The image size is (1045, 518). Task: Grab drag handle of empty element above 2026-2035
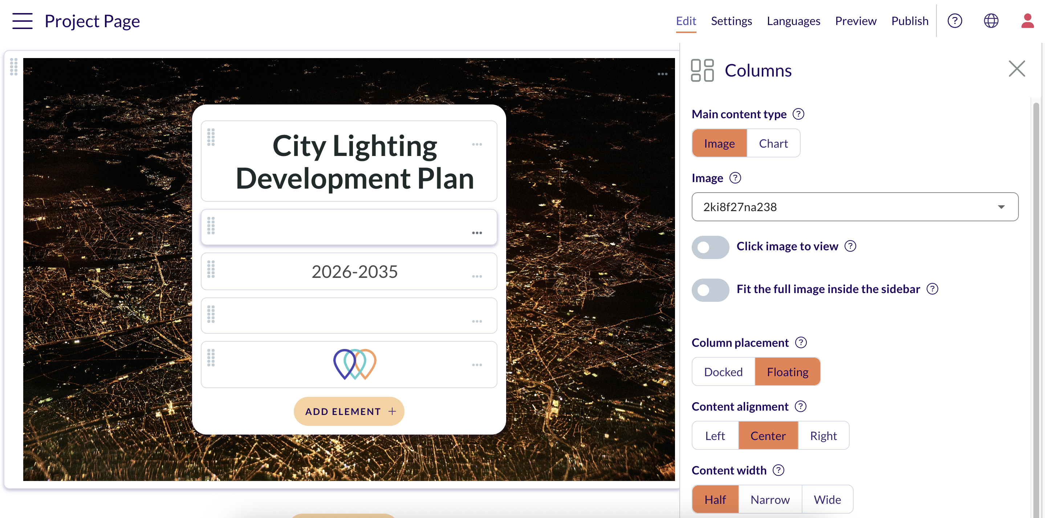tap(211, 226)
